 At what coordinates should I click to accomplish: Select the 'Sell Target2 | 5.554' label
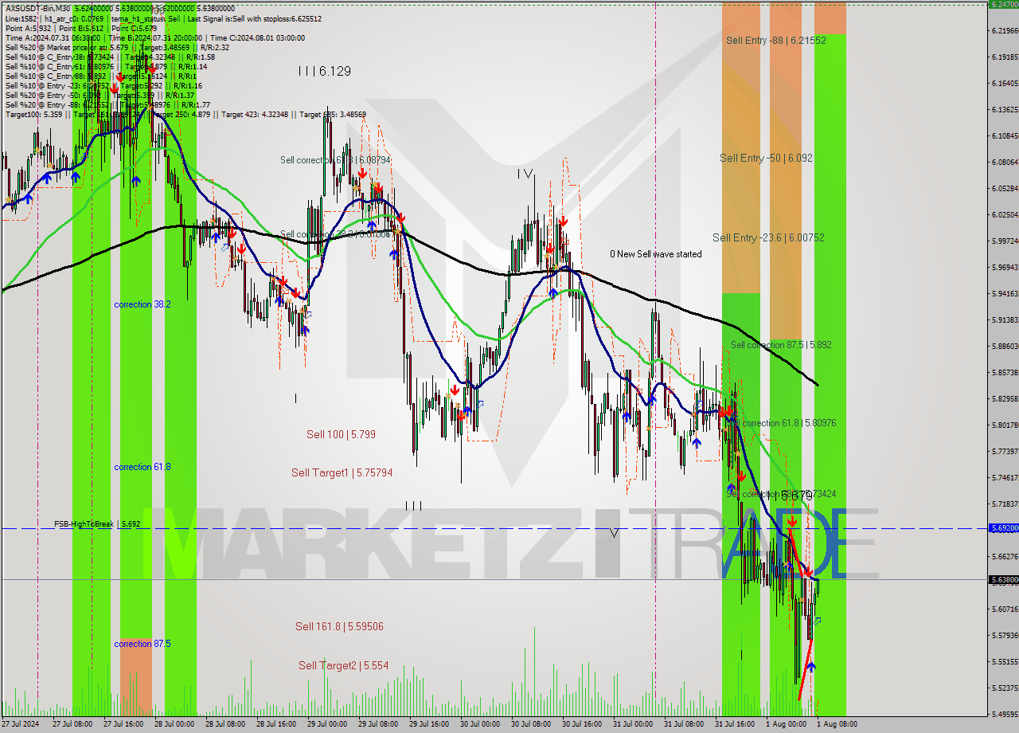344,665
